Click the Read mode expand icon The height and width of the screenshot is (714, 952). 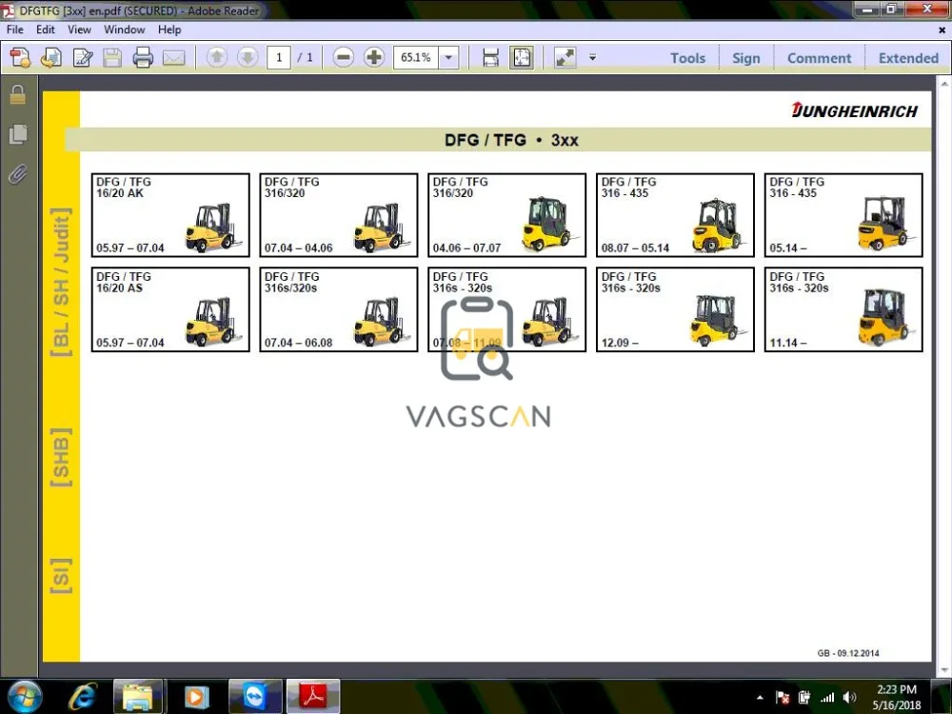(x=565, y=58)
